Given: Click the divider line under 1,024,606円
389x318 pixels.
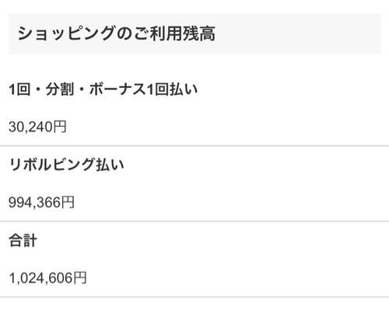Looking at the screenshot, I should [194, 297].
